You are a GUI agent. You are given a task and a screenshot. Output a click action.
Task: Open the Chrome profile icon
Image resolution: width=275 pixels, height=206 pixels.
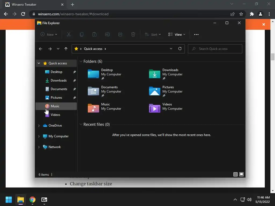tap(260, 14)
